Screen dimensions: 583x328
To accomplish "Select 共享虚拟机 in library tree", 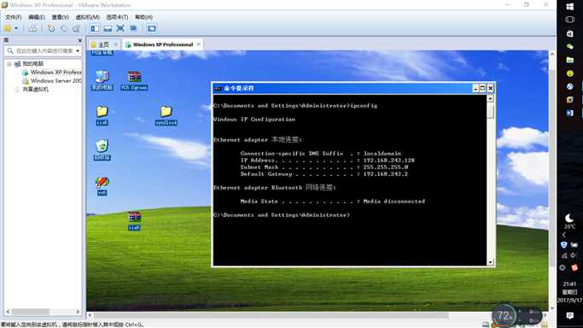I will 32,89.
